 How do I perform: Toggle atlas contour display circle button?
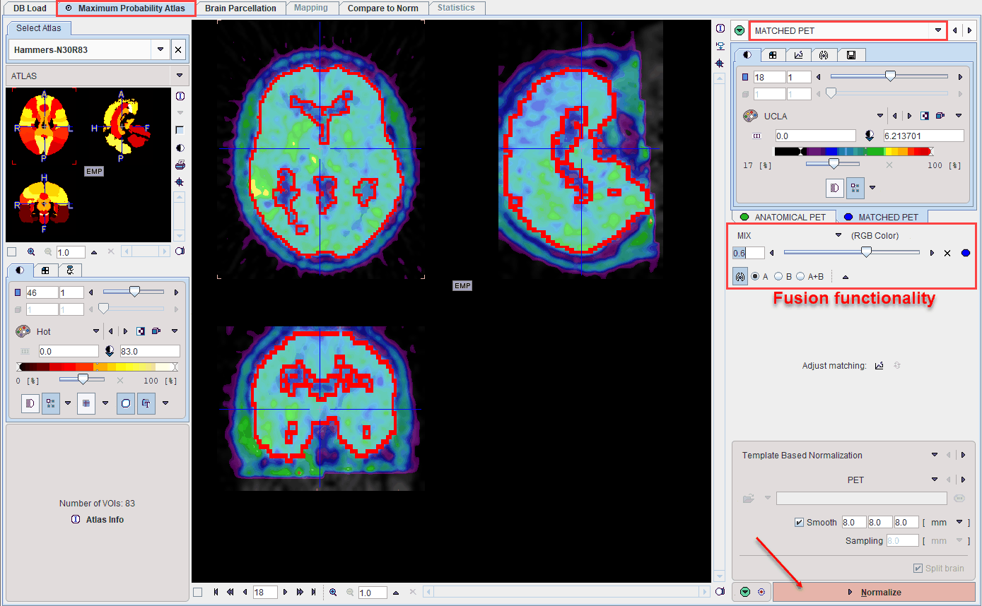pyautogui.click(x=126, y=403)
